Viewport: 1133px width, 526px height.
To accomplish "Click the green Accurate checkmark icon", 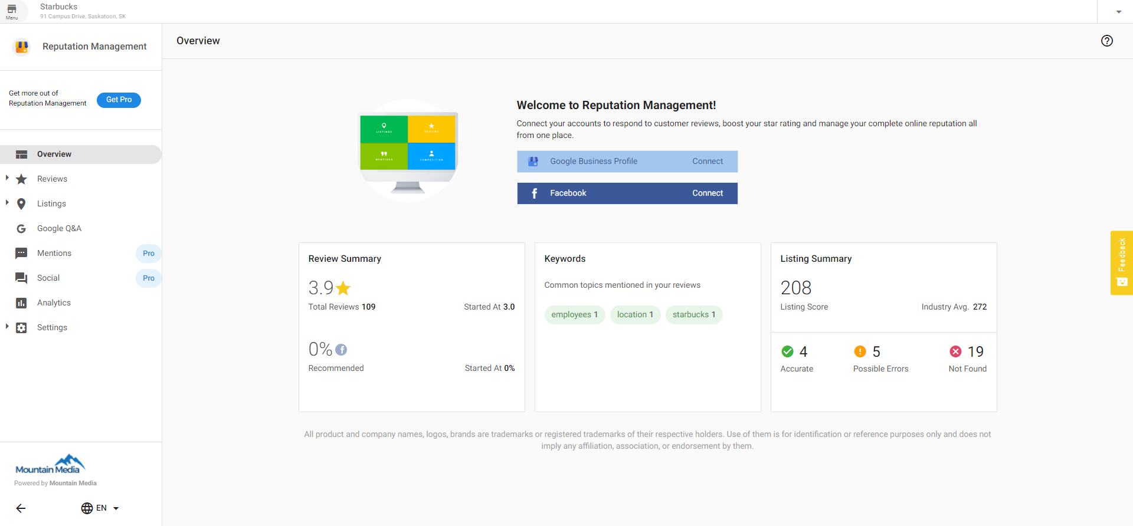I will [x=787, y=352].
